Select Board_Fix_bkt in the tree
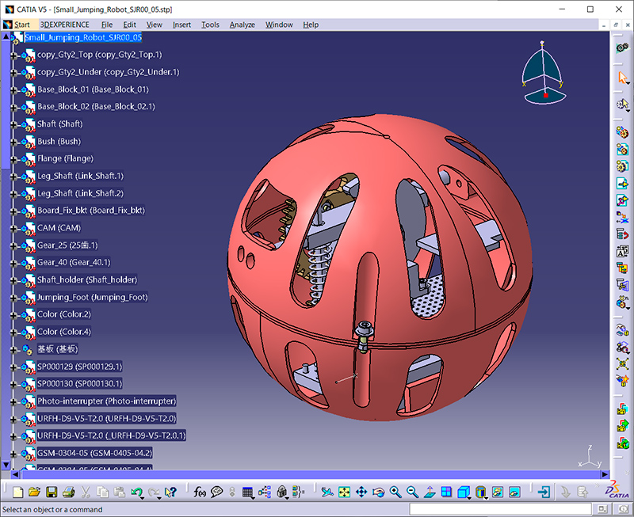 (x=91, y=211)
